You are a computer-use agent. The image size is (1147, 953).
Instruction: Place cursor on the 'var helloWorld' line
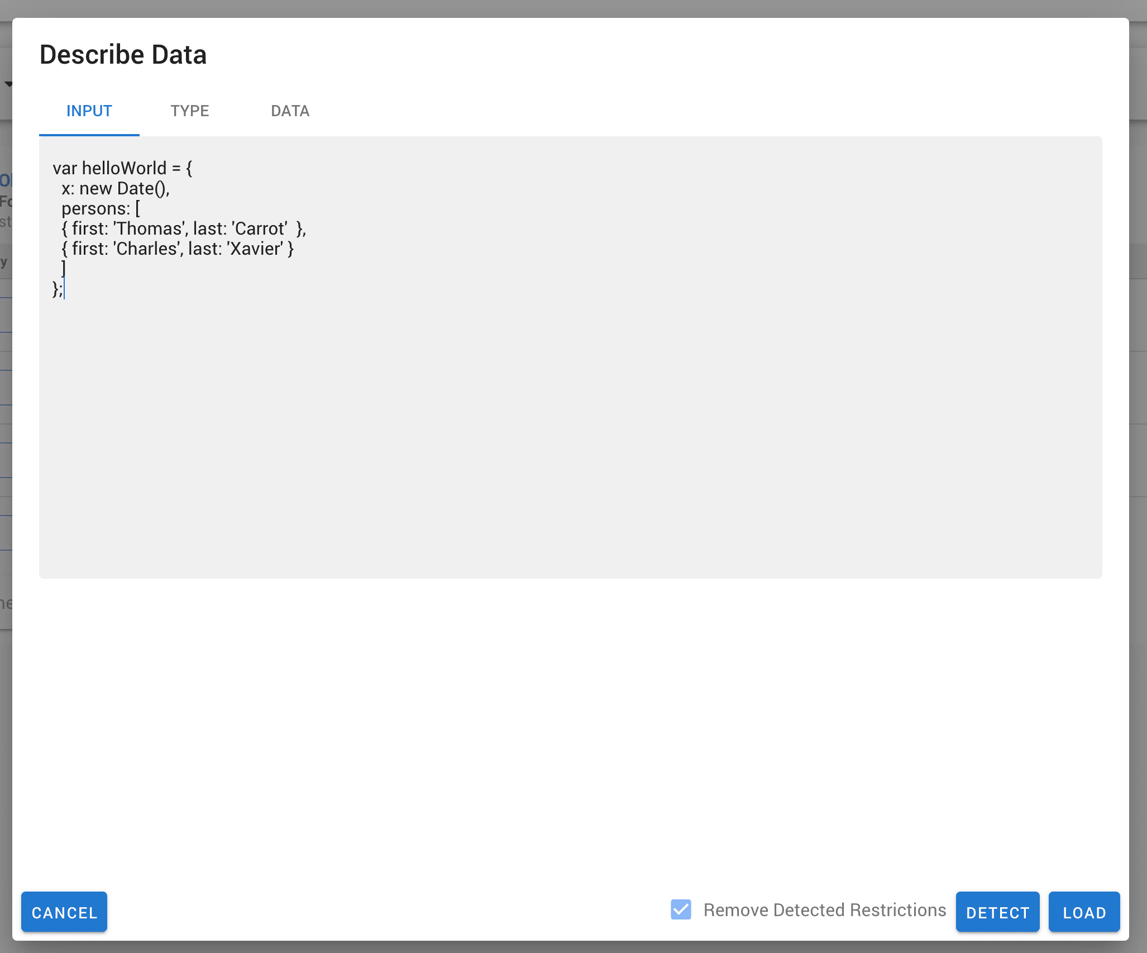pyautogui.click(x=123, y=168)
